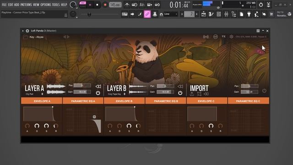Adjust the Layer A Gain slider
The height and width of the screenshot is (165, 293).
(82, 92)
